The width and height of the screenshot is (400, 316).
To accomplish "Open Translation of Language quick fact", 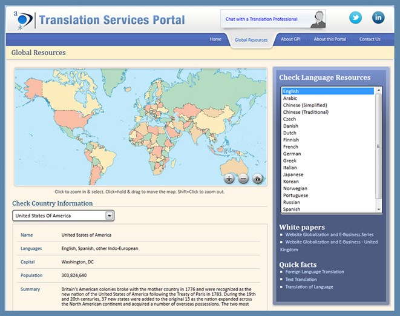I will click(x=309, y=287).
